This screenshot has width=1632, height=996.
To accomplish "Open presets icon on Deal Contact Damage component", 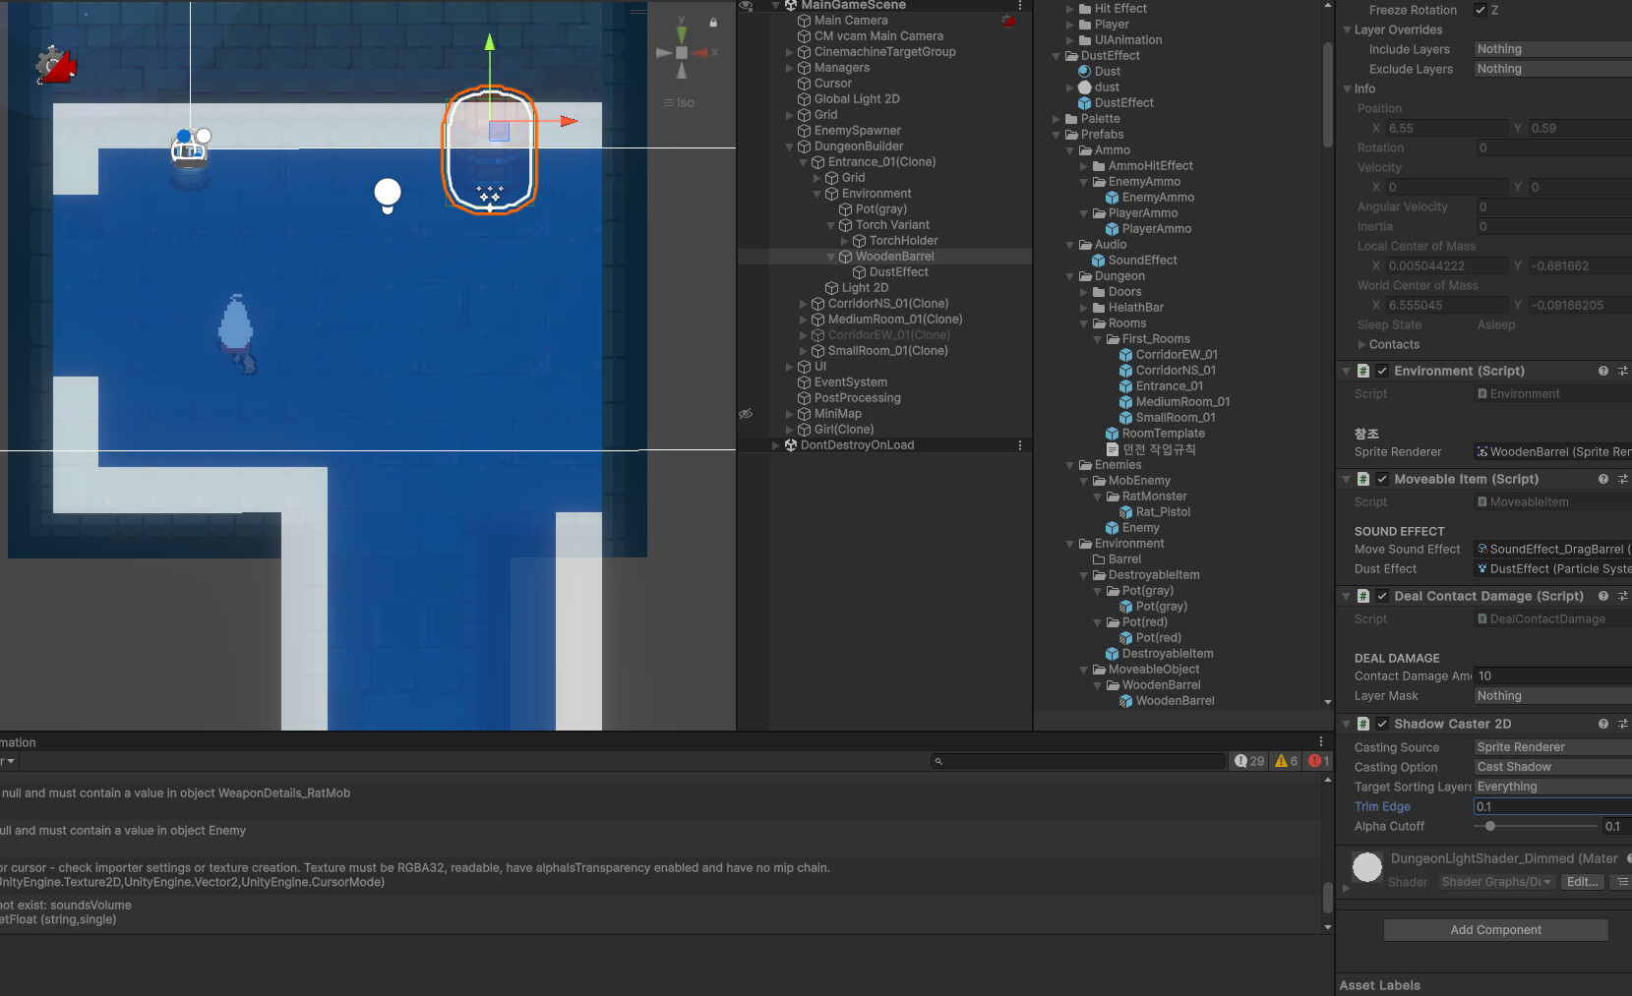I will pyautogui.click(x=1623, y=596).
